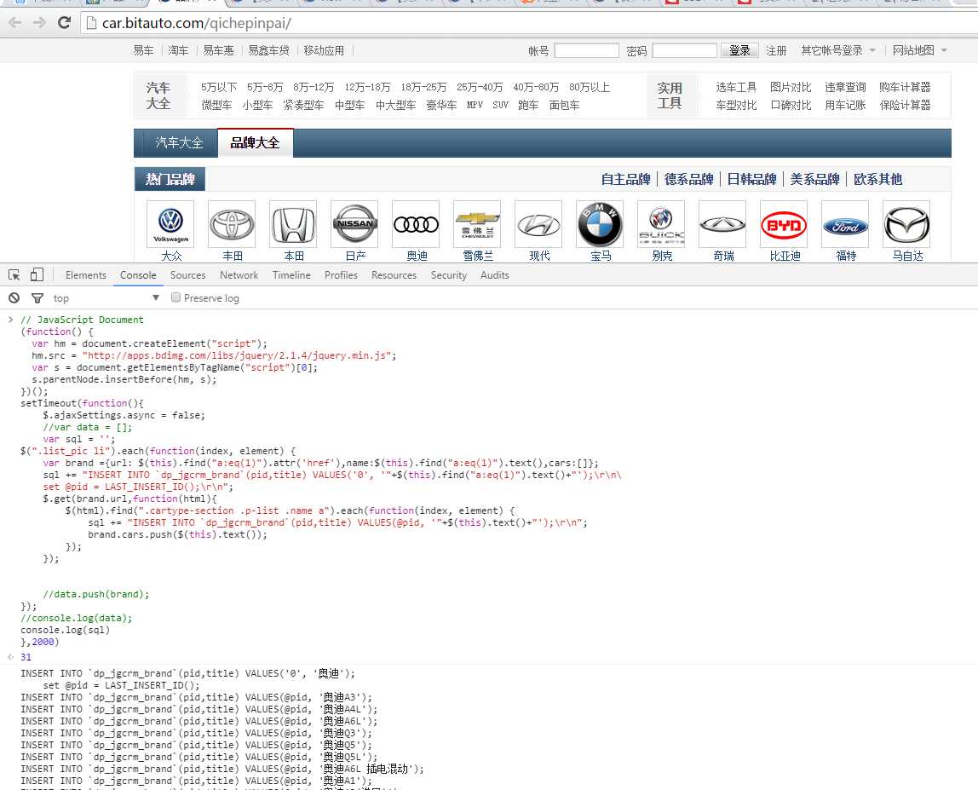The height and width of the screenshot is (790, 978).
Task: Select 80万以上 price range link
Action: (590, 88)
